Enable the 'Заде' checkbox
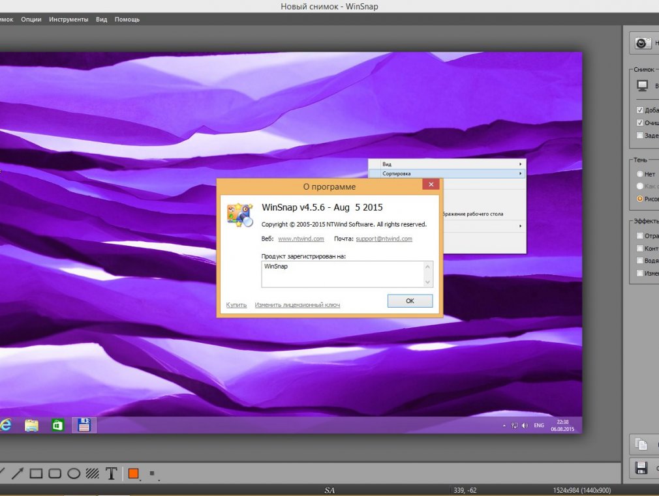 [x=639, y=135]
